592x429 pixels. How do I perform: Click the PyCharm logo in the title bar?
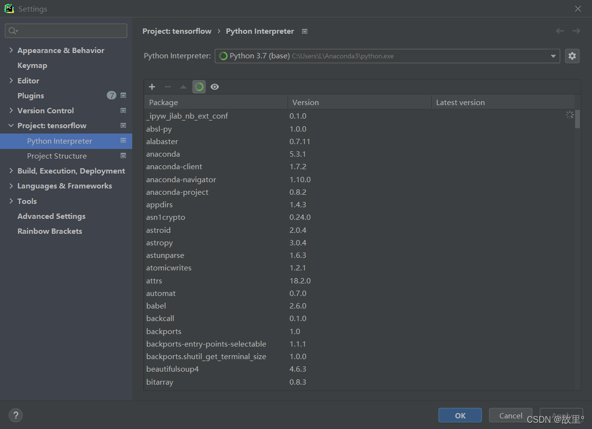(x=9, y=9)
